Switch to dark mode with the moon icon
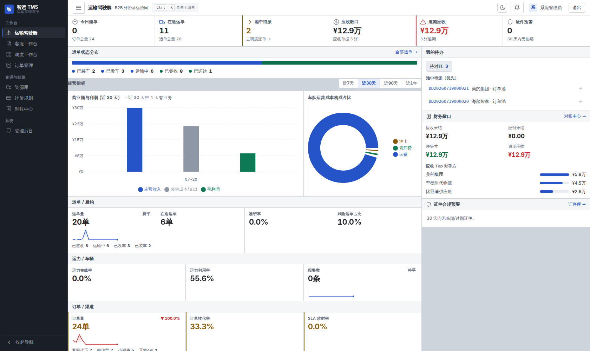 [502, 7]
